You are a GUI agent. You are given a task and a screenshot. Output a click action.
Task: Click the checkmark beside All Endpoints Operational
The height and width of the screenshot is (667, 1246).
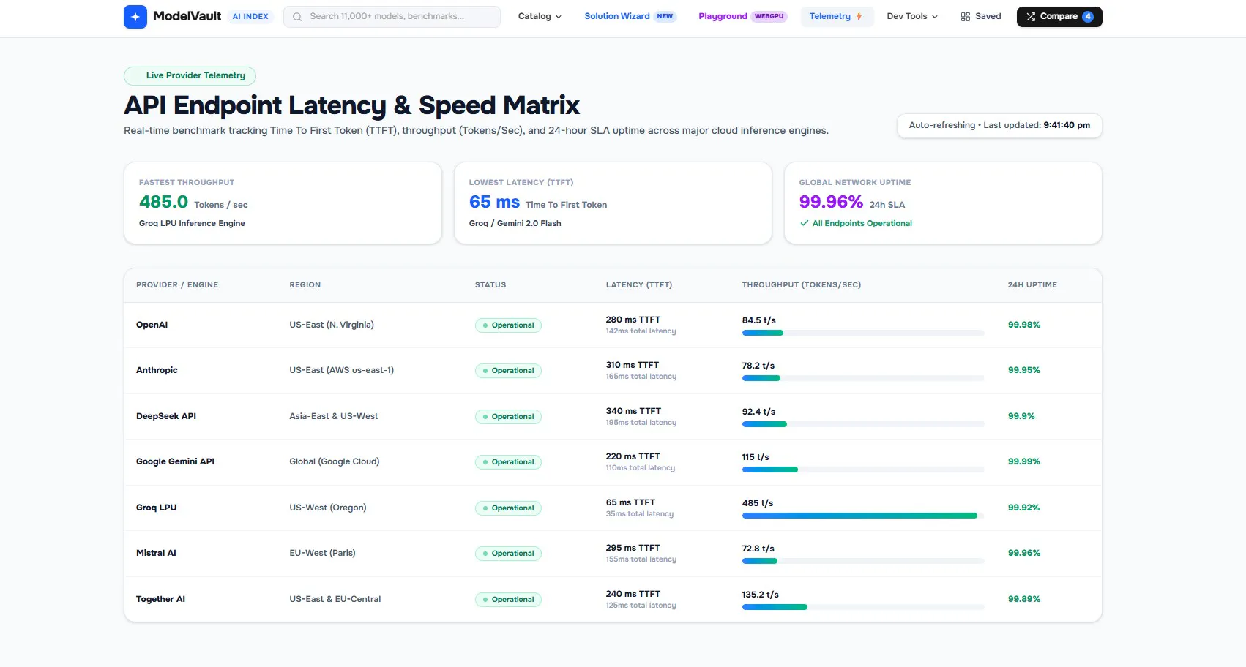[x=805, y=223]
